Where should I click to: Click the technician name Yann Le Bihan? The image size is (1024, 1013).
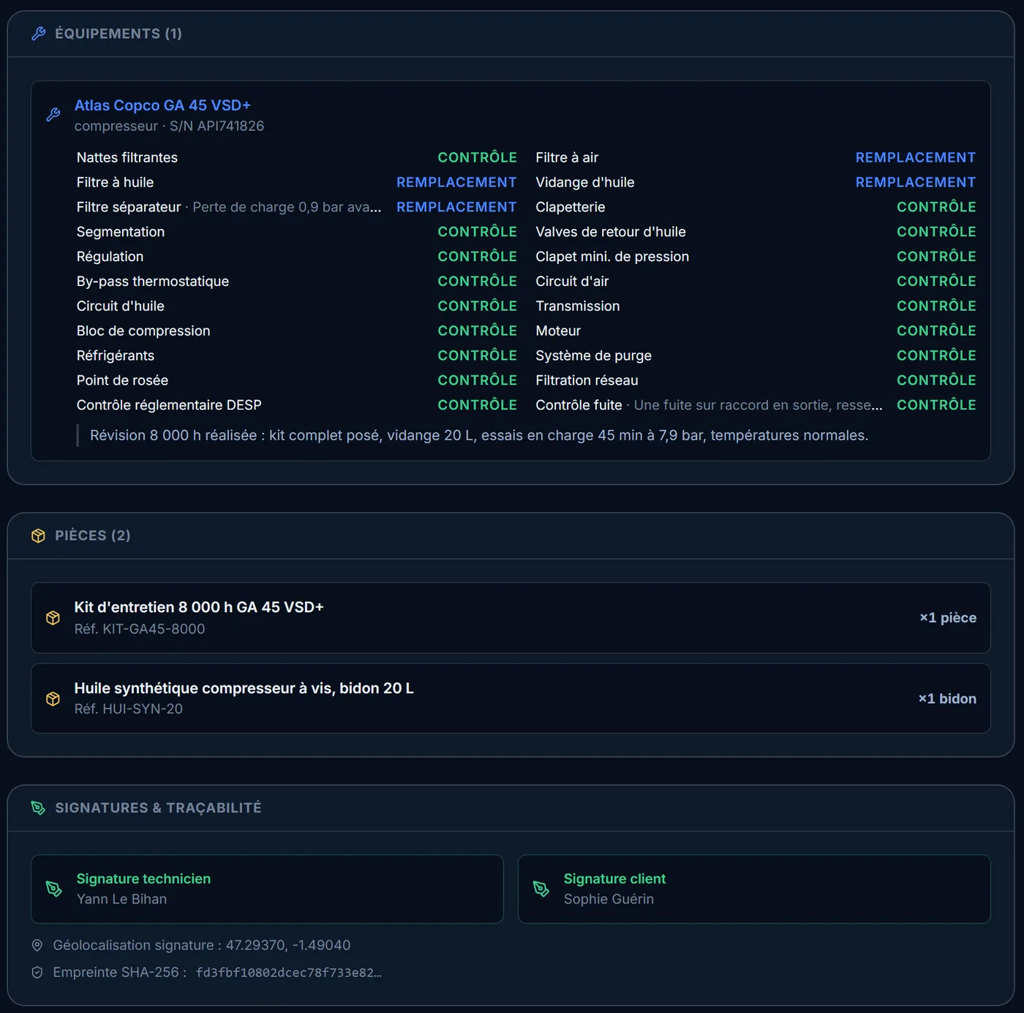122,899
